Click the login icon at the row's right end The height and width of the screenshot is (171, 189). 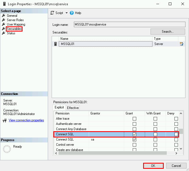tap(181, 44)
